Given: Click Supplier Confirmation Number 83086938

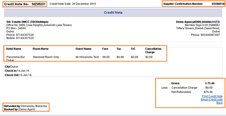Looking at the screenshot, I should [x=194, y=4].
